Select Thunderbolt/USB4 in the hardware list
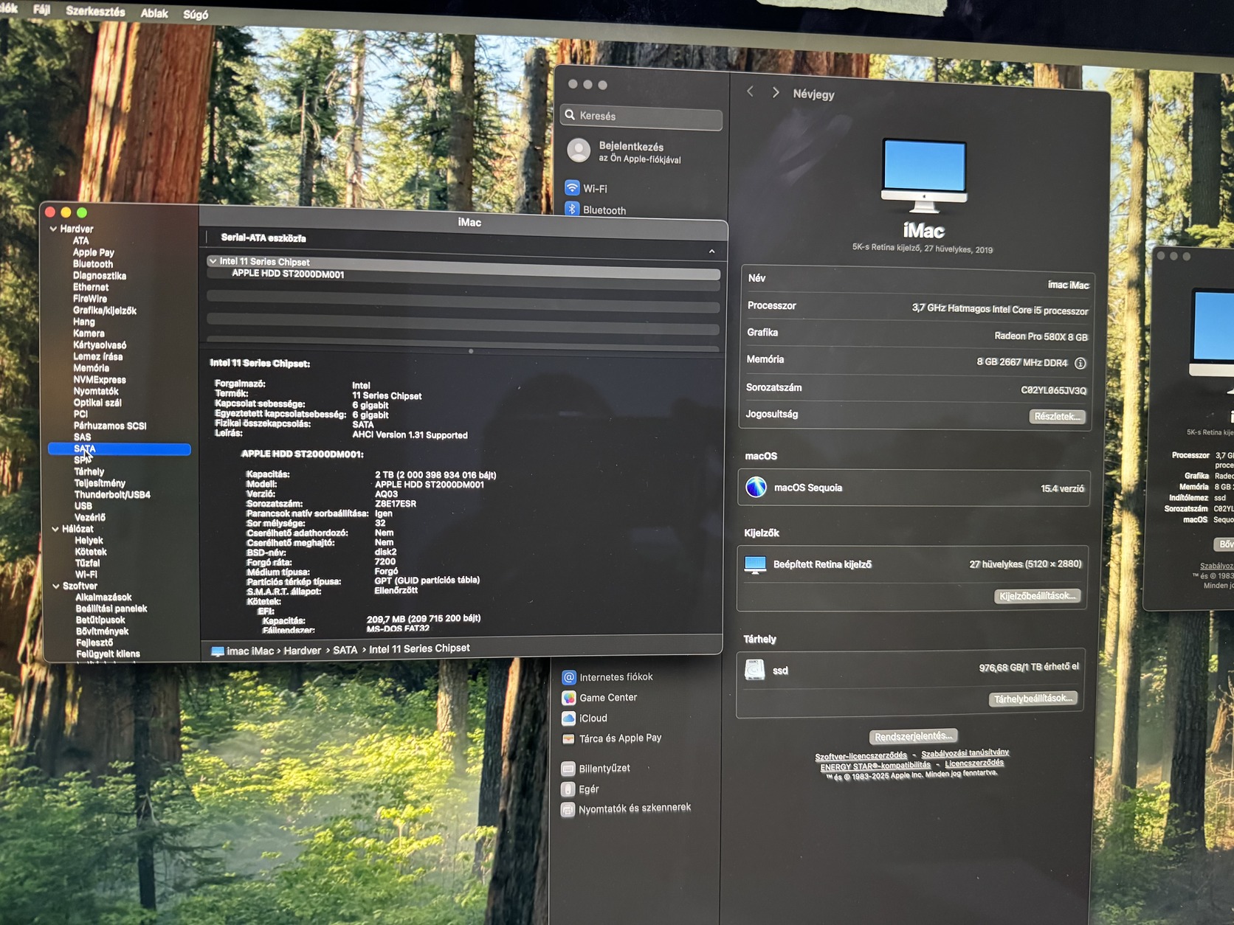This screenshot has height=925, width=1234. (x=112, y=494)
